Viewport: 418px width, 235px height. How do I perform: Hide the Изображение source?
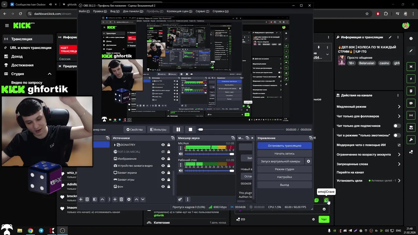163,159
